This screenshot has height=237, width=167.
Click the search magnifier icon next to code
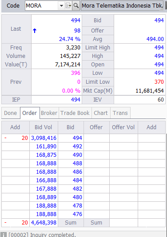tap(76, 6)
